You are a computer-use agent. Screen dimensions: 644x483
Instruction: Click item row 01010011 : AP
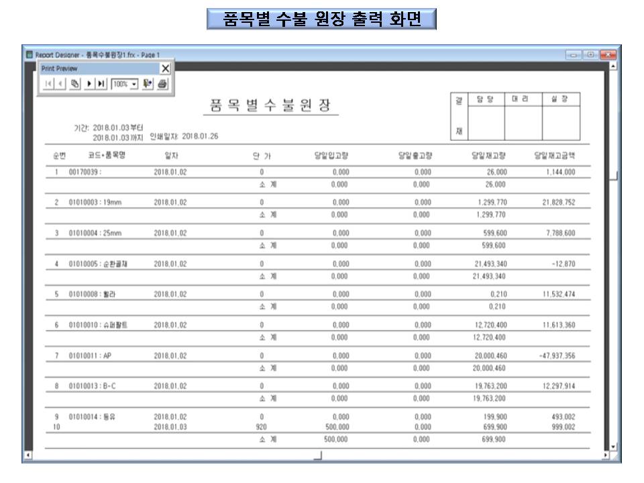pos(90,356)
